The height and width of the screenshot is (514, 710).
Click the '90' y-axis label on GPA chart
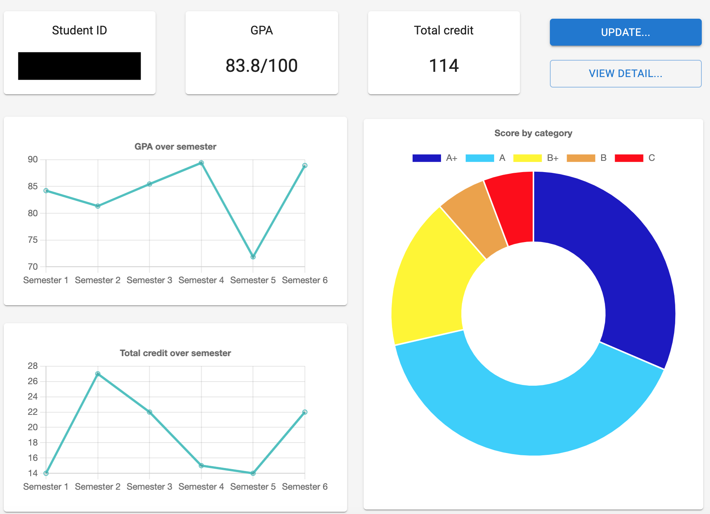[x=33, y=160]
